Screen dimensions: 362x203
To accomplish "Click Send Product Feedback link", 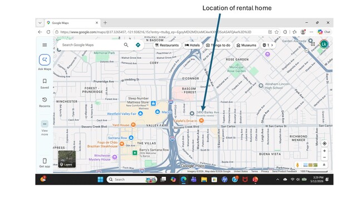I will point(285,171).
